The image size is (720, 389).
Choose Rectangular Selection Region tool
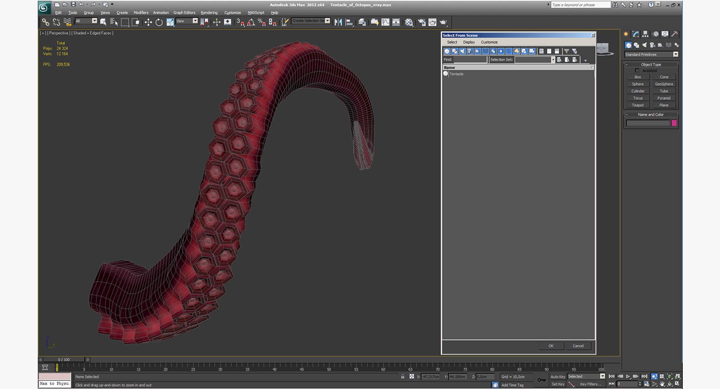[125, 22]
